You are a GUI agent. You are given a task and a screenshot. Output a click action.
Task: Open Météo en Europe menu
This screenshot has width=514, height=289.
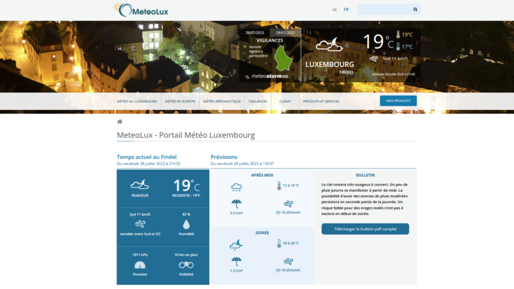pos(180,101)
